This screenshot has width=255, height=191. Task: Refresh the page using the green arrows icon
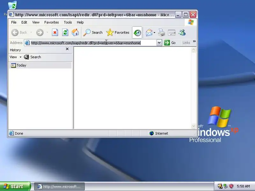[x=65, y=32]
